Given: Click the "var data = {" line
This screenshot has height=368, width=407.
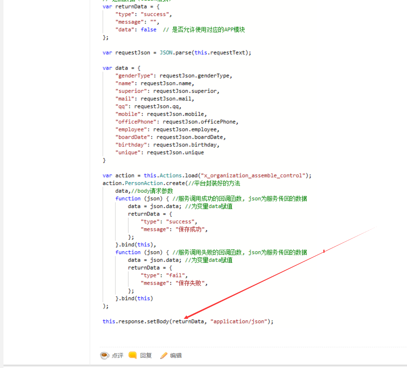Looking at the screenshot, I should click(122, 68).
